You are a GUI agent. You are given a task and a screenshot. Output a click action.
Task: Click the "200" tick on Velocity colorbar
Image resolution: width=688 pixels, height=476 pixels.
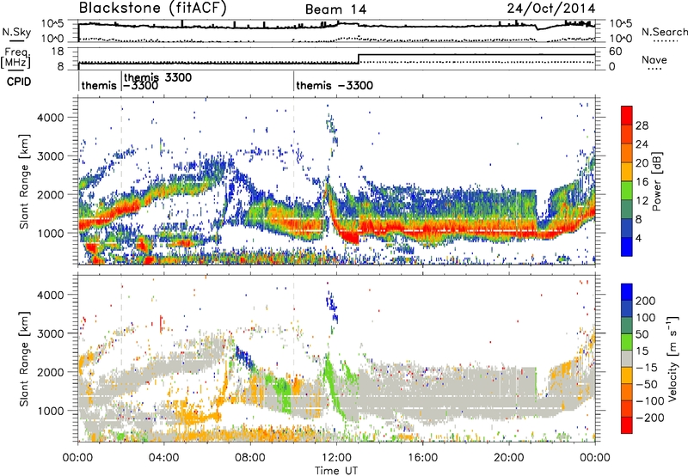coord(646,301)
